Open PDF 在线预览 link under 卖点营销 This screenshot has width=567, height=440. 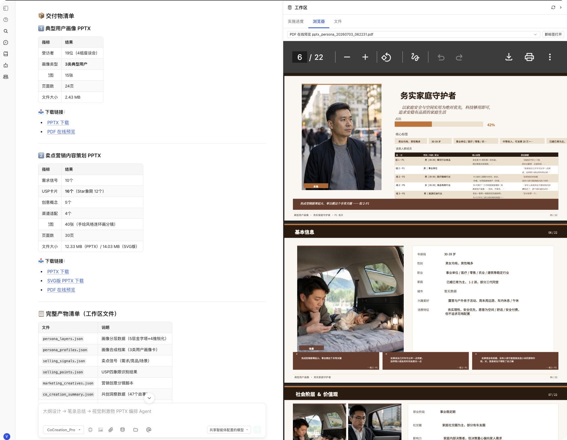click(x=61, y=290)
